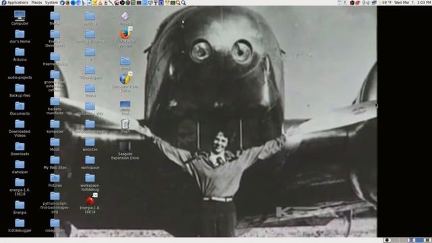
Task: Open the System menu
Action: (51, 3)
